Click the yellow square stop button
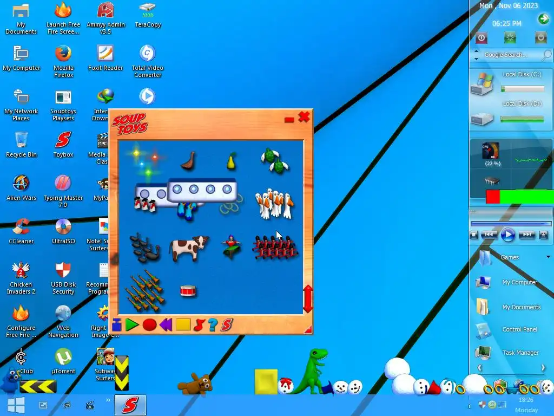The height and width of the screenshot is (416, 554). pyautogui.click(x=183, y=325)
